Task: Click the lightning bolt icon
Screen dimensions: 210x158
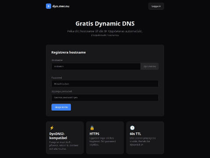Action: [x=52, y=128]
